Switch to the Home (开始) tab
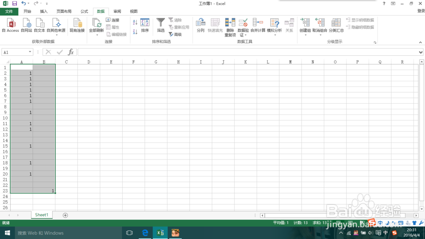The image size is (425, 239). (x=27, y=11)
